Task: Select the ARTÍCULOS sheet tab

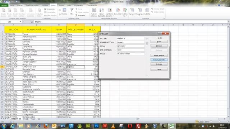Action: (x=16, y=119)
